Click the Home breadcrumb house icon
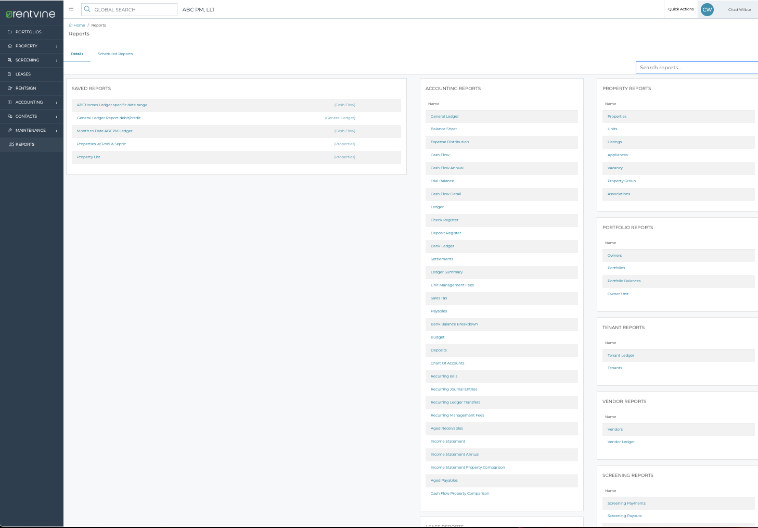 (x=71, y=25)
